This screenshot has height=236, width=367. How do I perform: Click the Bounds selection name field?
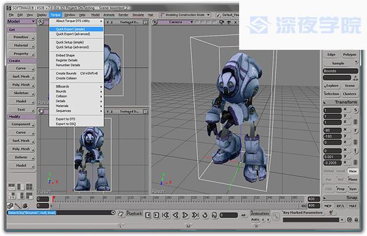pos(341,71)
